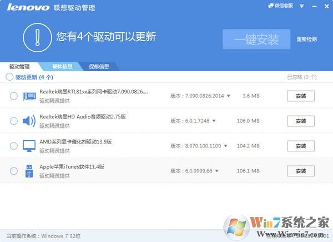Click the 106.0 MB size value
333x242 pixels.
(x=248, y=121)
